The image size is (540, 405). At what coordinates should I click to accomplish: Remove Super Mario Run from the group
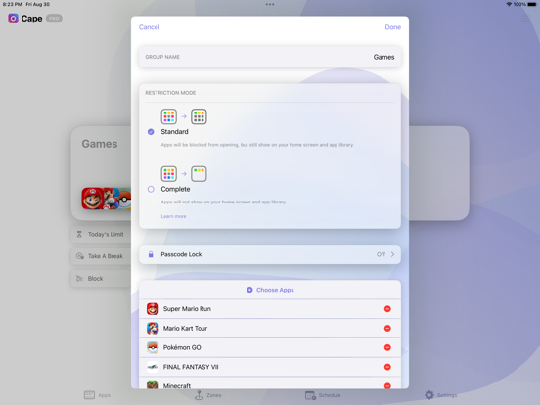coord(387,309)
